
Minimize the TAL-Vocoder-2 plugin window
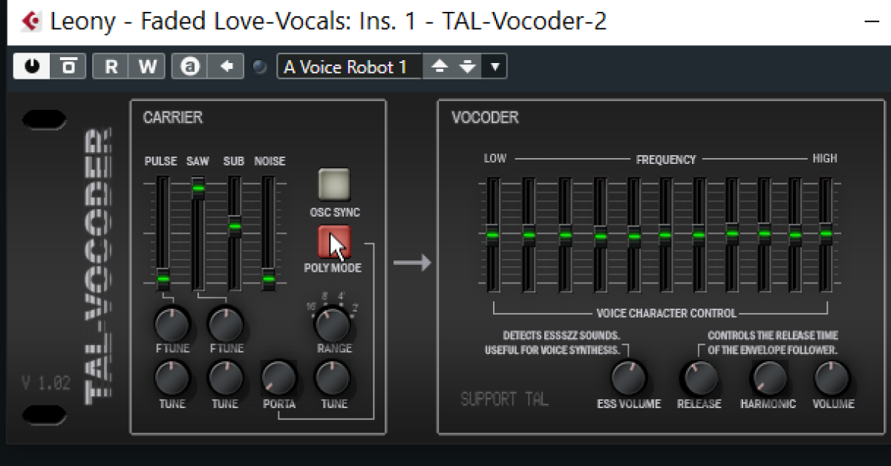click(x=872, y=21)
